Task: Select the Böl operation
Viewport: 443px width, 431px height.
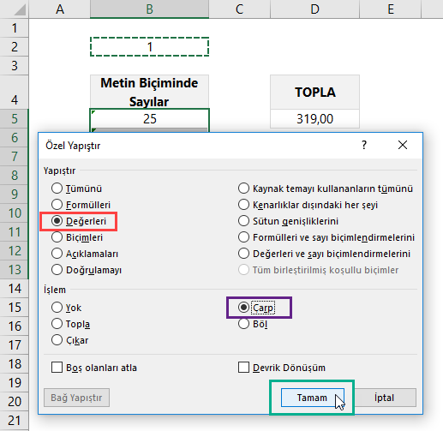Action: pyautogui.click(x=243, y=324)
